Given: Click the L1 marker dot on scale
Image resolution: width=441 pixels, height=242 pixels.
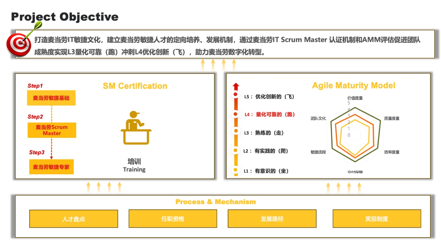Looking at the screenshot, I should point(236,170).
